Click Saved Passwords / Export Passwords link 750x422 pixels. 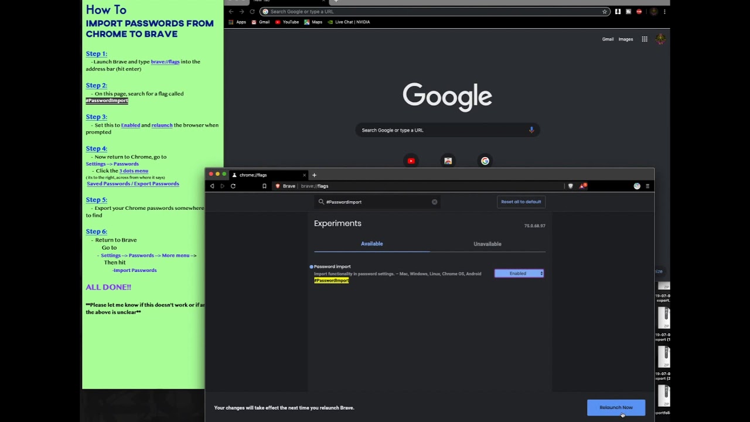(133, 183)
